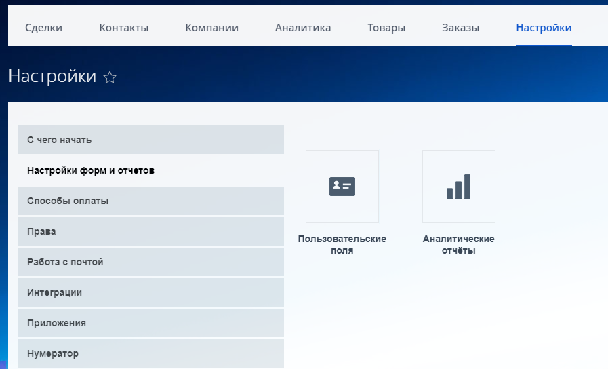The image size is (608, 369).
Task: Click the Пользовательские поля text label
Action: click(x=342, y=245)
